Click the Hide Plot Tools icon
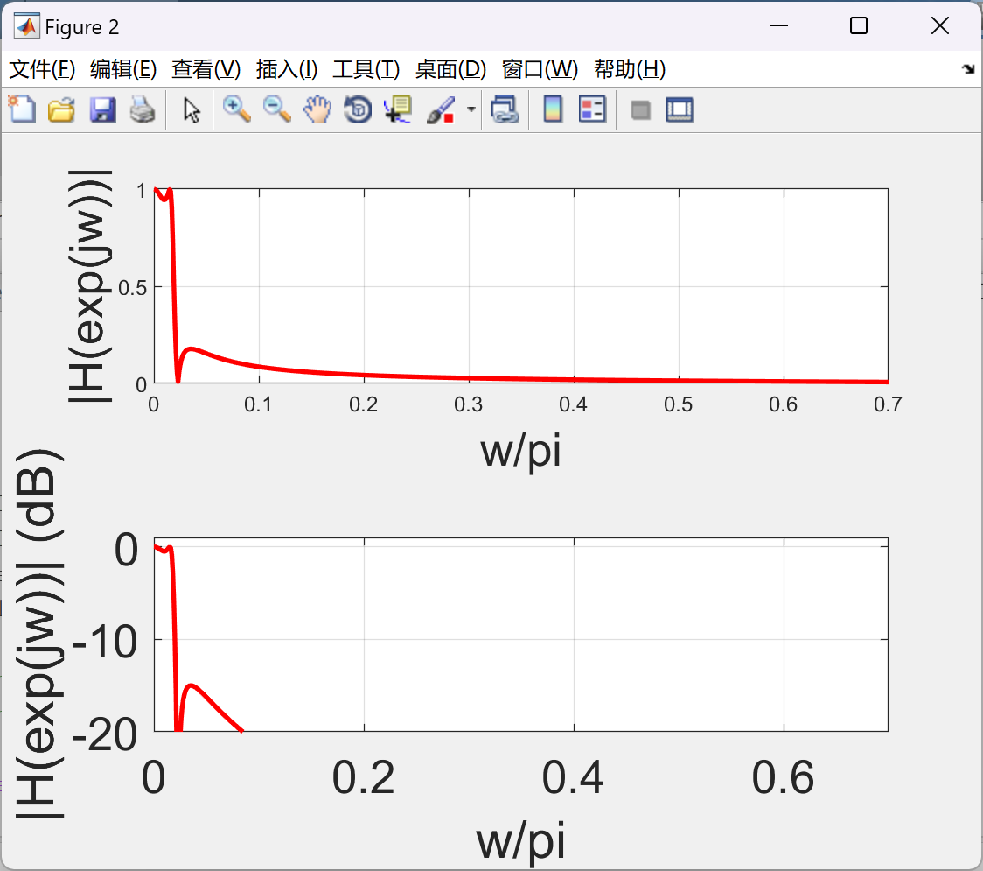983x871 pixels. point(640,110)
